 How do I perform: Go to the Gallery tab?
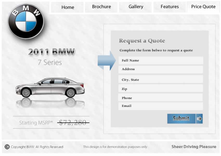coord(136,7)
